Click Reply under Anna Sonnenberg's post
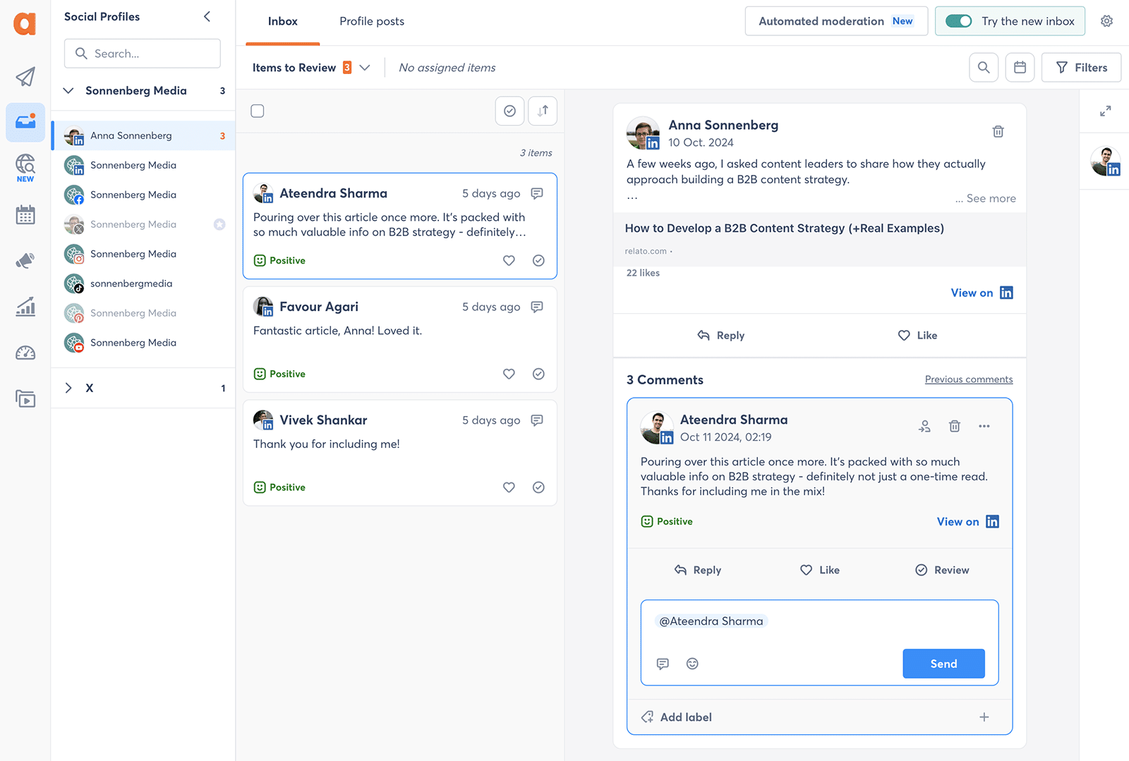The image size is (1129, 761). [720, 336]
